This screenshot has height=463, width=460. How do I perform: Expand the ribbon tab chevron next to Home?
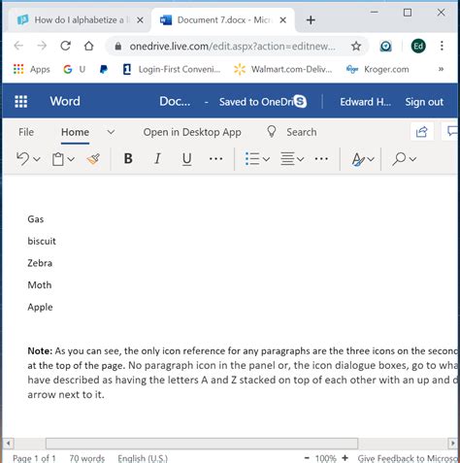click(111, 132)
